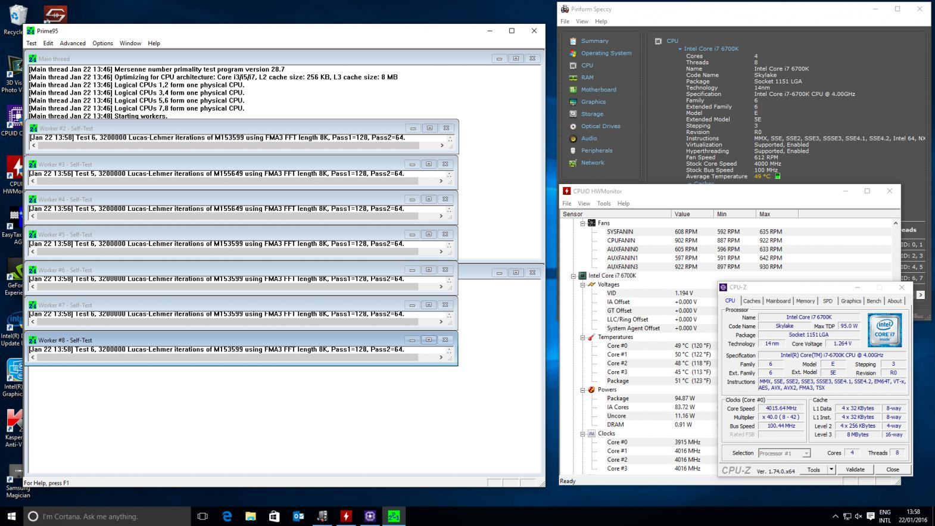Click Value column header in HWMonitor
The width and height of the screenshot is (935, 526).
692,214
